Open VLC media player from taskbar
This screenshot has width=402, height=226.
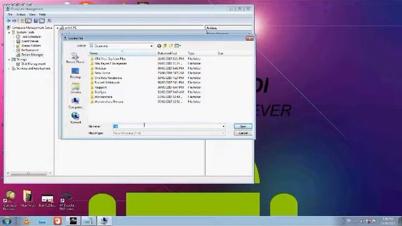tap(26, 220)
